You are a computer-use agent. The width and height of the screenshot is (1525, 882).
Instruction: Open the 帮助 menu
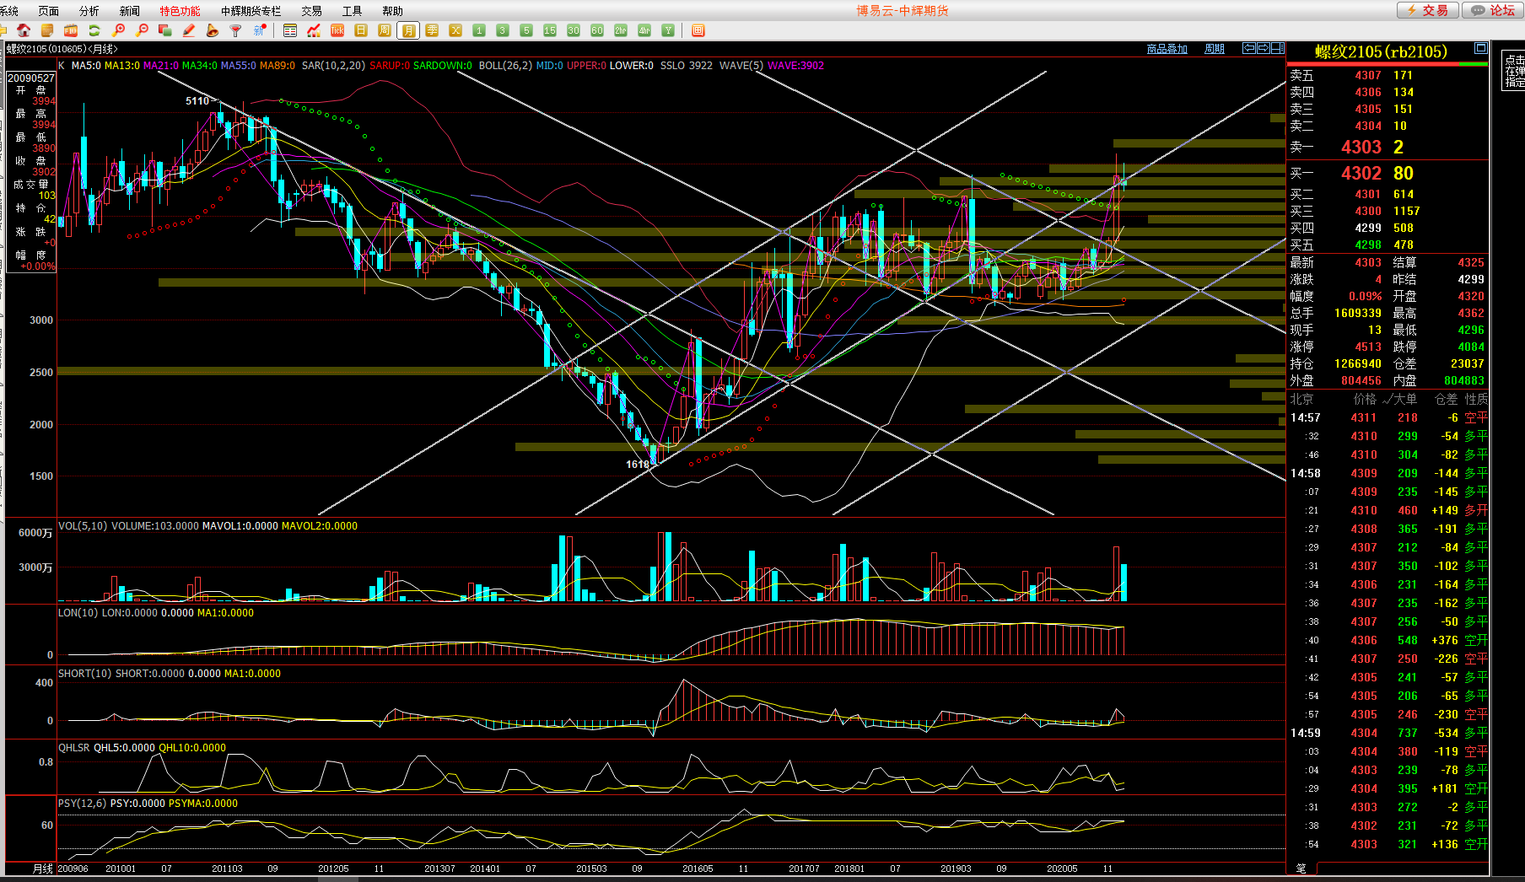392,11
